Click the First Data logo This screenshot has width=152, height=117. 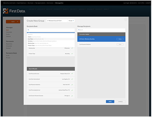(x=14, y=11)
